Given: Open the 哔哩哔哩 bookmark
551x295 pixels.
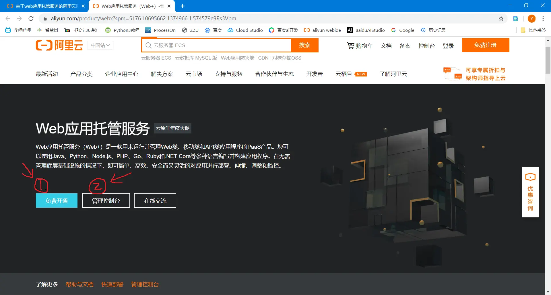Looking at the screenshot, I should tap(18, 30).
